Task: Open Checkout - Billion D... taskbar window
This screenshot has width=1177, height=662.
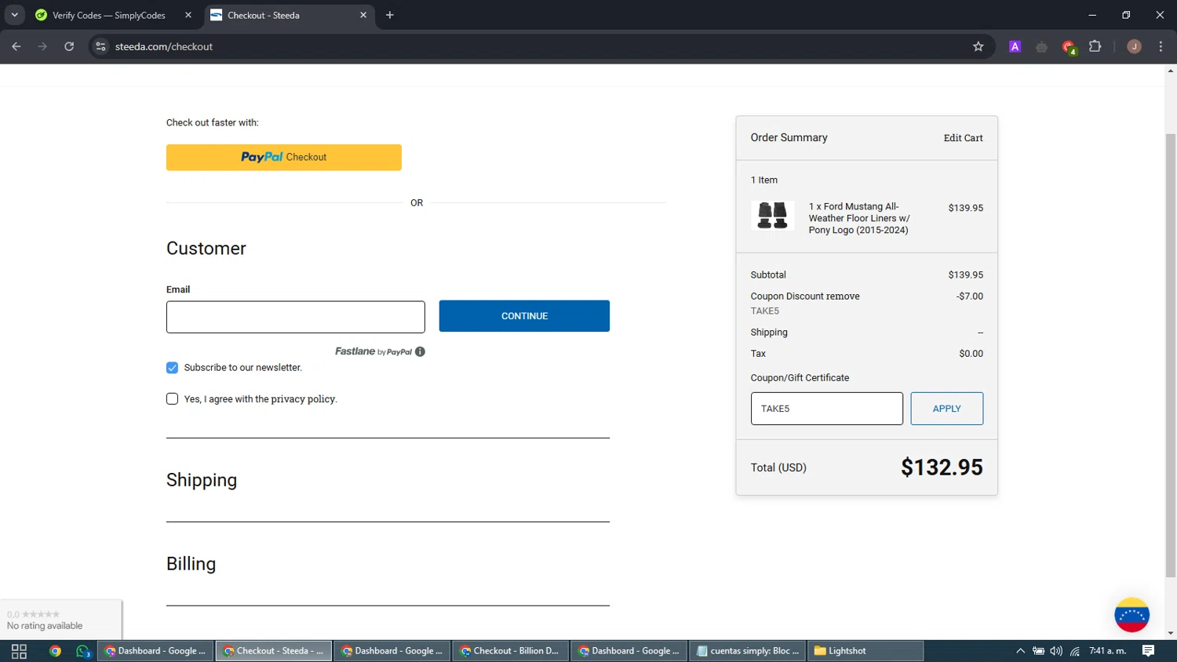Action: pyautogui.click(x=511, y=651)
